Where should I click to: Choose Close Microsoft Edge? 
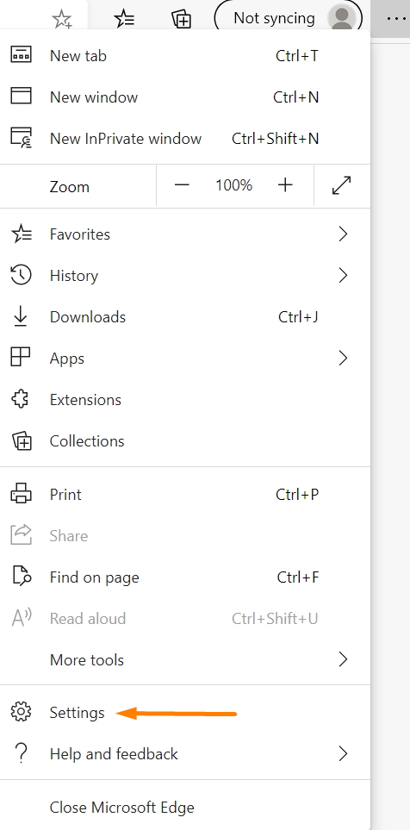coord(185,808)
